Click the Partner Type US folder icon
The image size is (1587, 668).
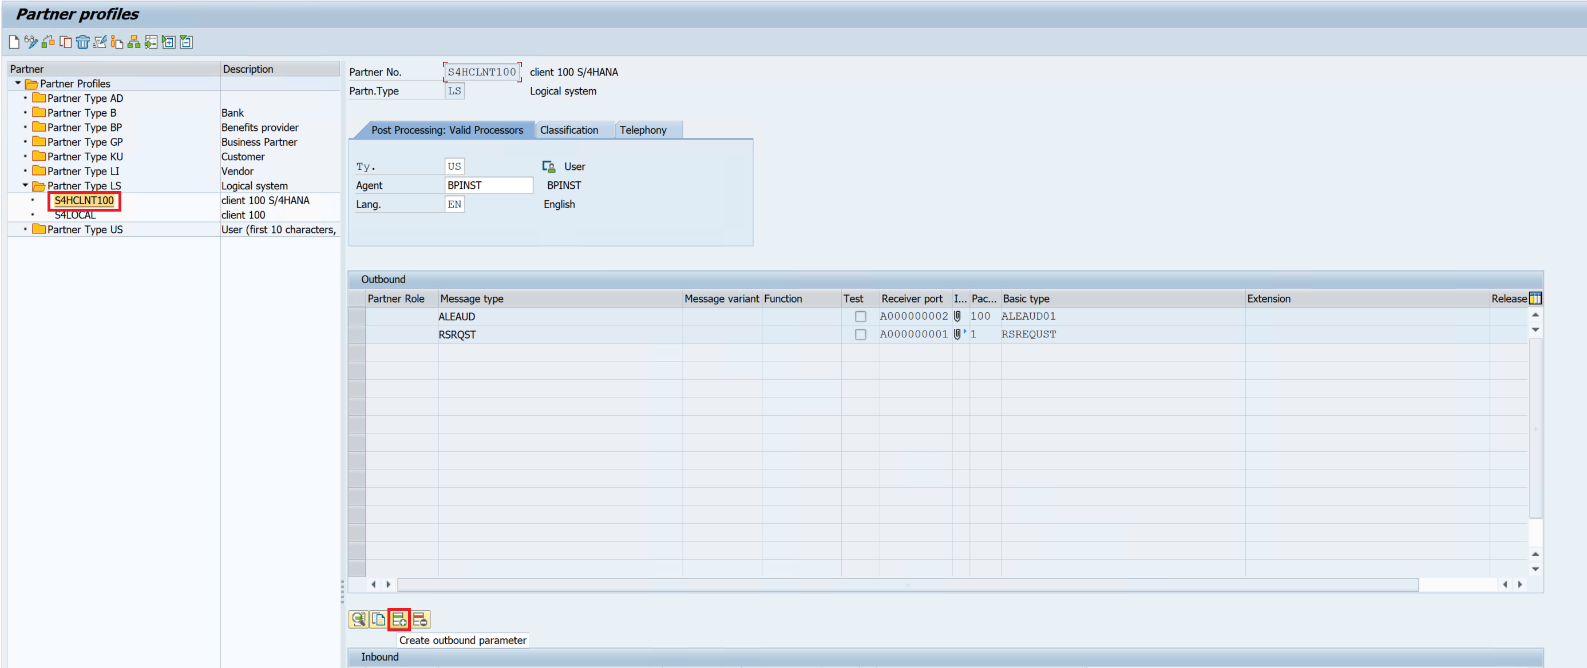click(x=39, y=228)
